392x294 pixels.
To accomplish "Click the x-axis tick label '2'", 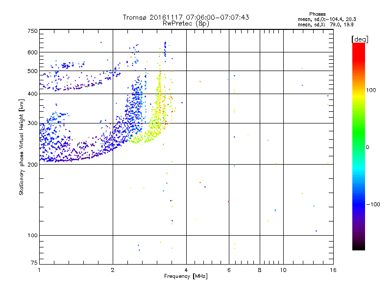I will (113, 270).
